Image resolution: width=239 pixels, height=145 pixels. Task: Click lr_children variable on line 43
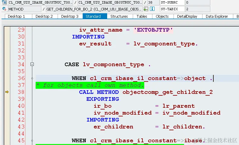pos(182,127)
